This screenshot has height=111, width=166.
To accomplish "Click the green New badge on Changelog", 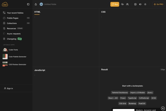I will pos(20,39).
